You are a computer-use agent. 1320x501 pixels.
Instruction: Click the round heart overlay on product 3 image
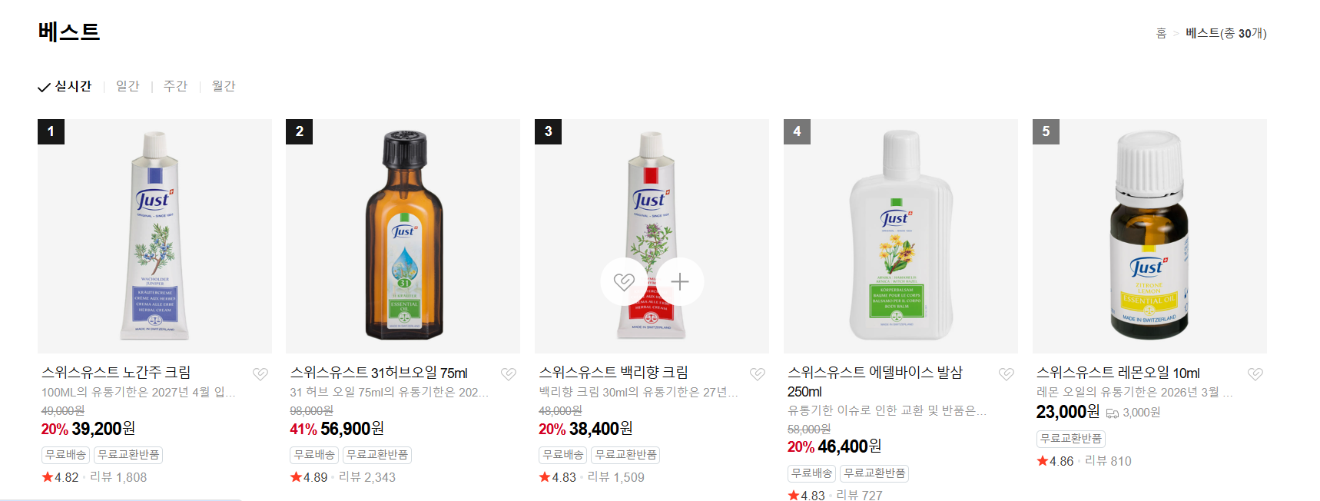click(624, 282)
